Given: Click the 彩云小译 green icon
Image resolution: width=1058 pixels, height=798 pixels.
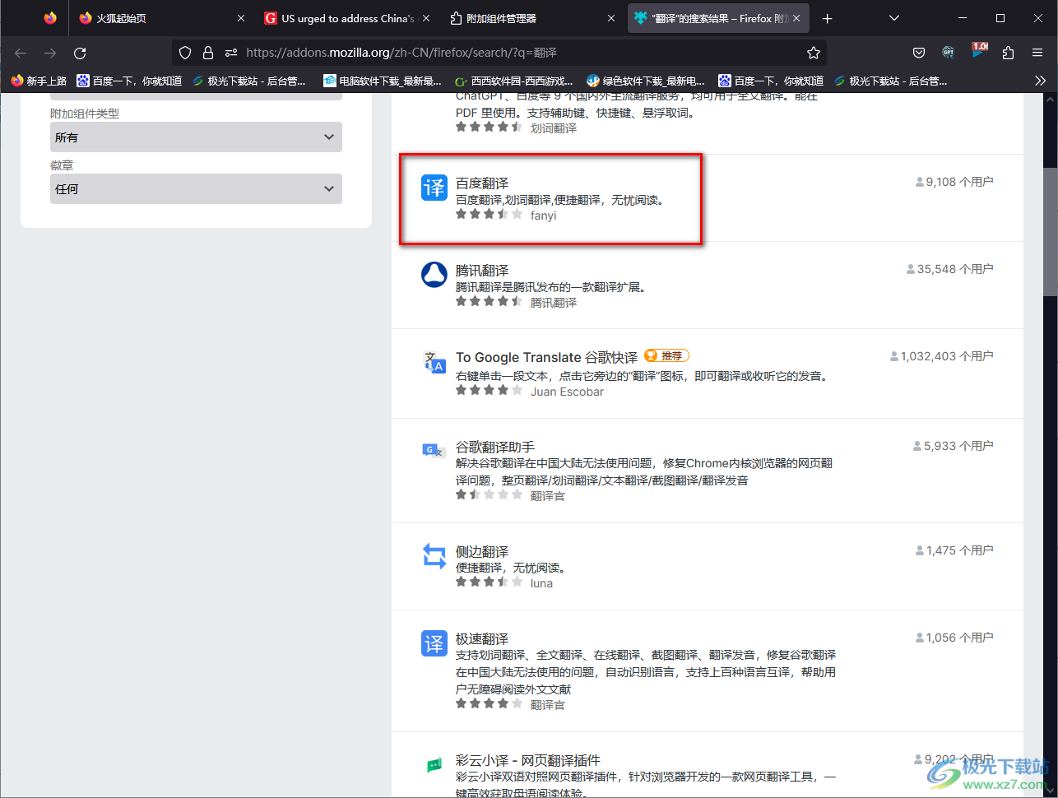Looking at the screenshot, I should 434,765.
